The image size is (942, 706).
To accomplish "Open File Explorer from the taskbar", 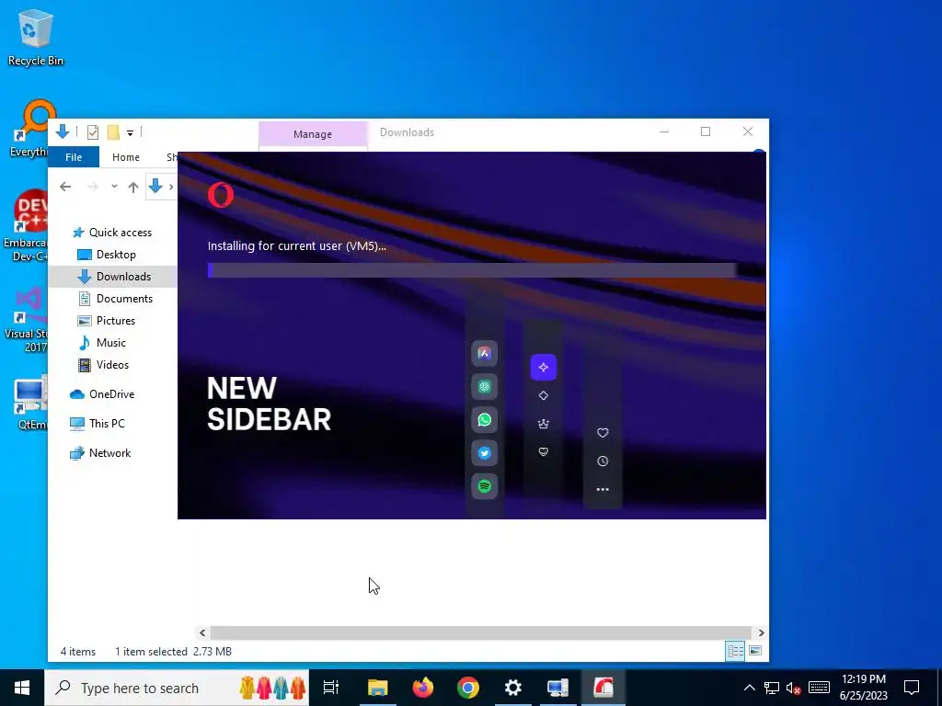I will click(x=378, y=688).
